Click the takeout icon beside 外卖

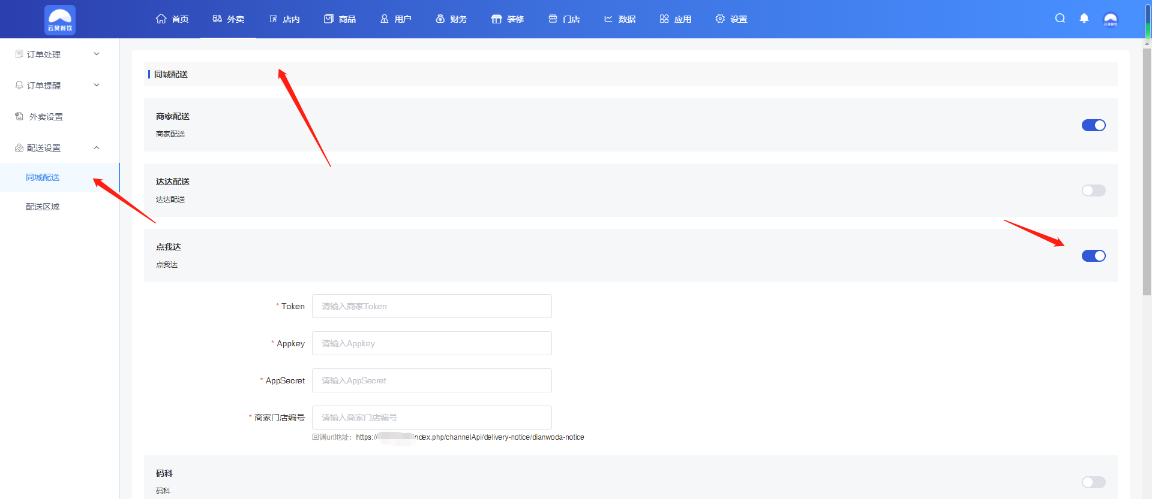click(x=217, y=19)
